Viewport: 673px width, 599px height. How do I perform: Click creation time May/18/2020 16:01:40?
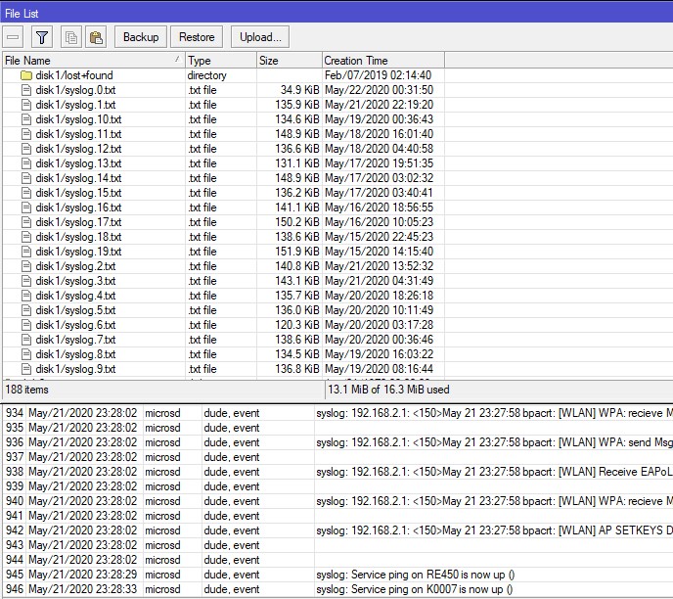tap(379, 134)
